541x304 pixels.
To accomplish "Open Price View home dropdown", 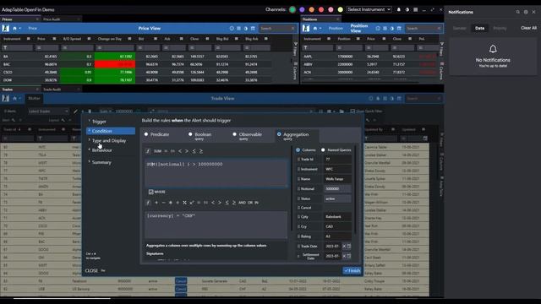I will (x=17, y=28).
